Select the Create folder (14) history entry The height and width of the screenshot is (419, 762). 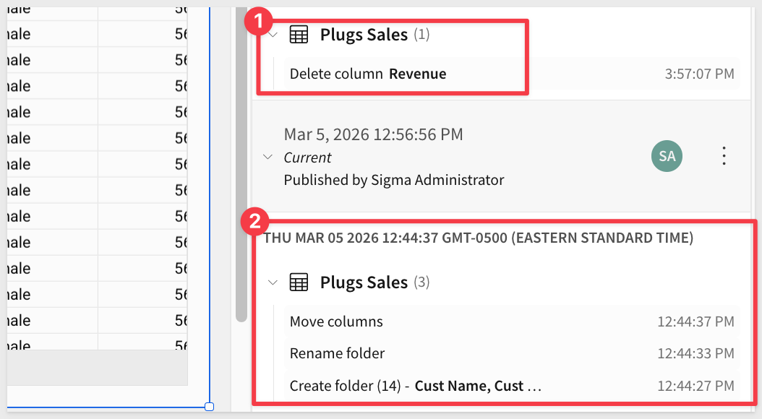pos(415,386)
